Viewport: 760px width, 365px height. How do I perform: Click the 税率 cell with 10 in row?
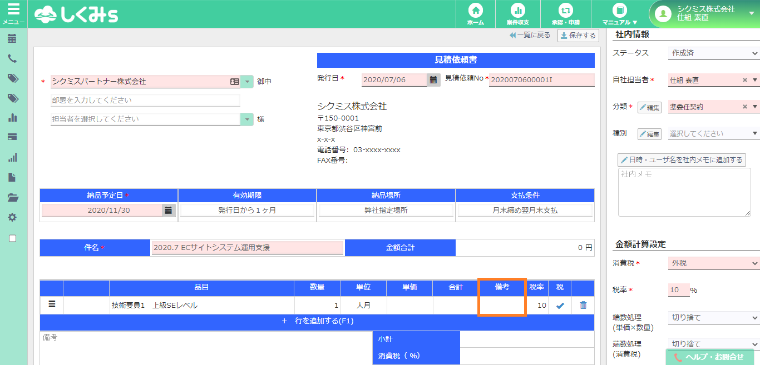point(537,305)
